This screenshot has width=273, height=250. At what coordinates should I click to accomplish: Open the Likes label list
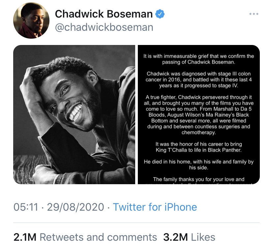click(203, 237)
